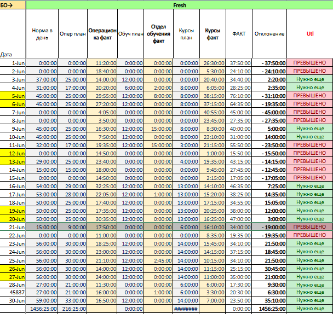Click the 20:20:00 Операционка факт cell for 4-Jun

102,88
